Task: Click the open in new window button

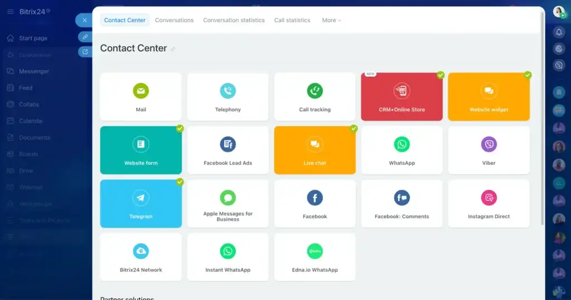Action: tap(85, 52)
